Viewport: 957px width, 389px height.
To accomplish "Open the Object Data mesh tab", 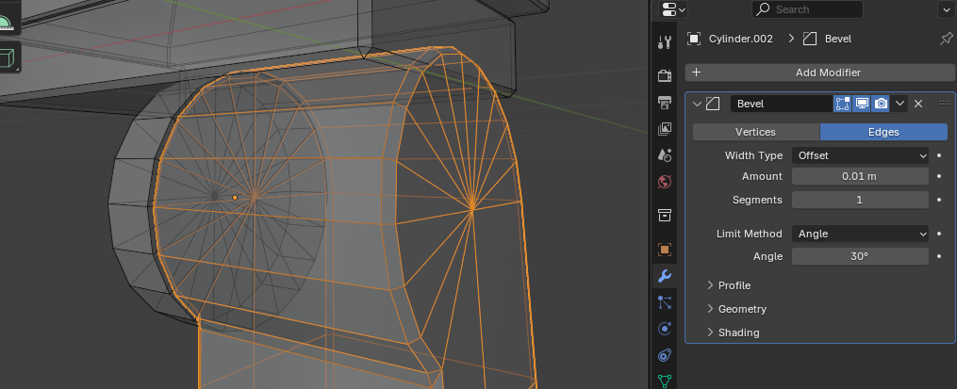I will click(x=665, y=381).
